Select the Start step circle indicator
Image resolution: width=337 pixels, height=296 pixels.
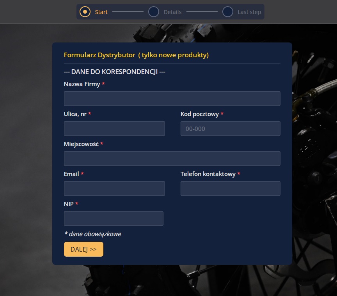point(85,12)
